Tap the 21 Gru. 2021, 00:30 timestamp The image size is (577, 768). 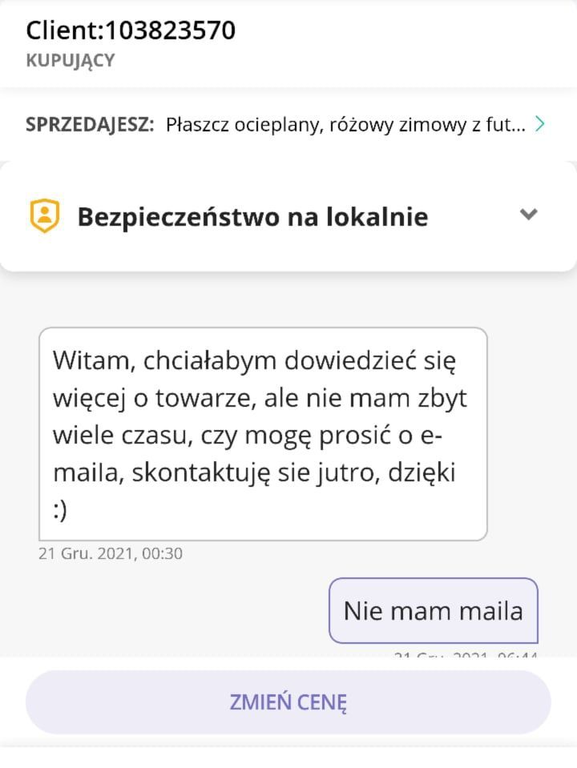(111, 553)
